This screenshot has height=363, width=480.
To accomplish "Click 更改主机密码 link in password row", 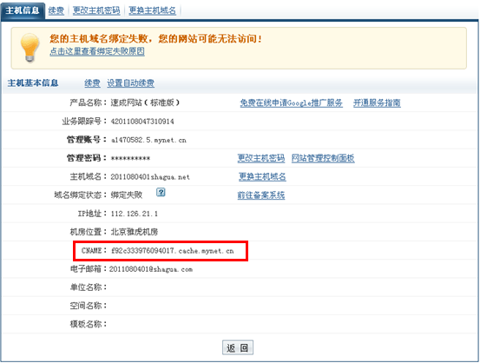I will coord(261,158).
